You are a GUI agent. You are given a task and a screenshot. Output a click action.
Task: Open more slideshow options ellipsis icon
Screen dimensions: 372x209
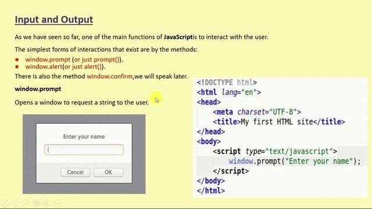pyautogui.click(x=57, y=203)
